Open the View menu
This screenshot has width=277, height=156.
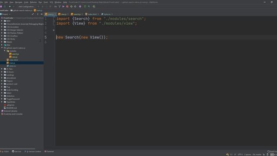(12, 2)
